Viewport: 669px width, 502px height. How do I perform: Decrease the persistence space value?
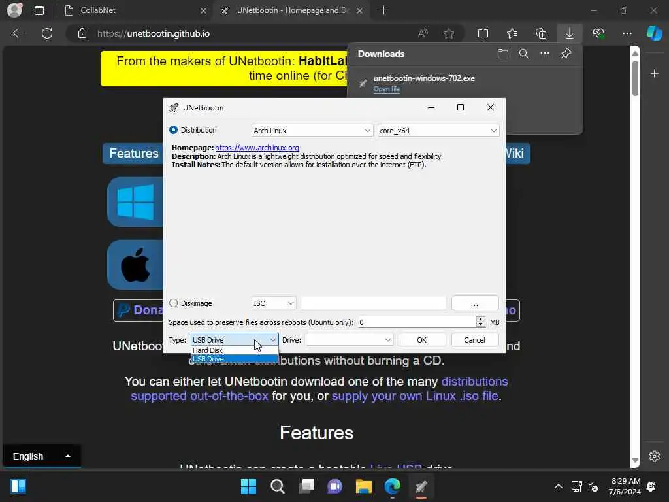tap(480, 325)
